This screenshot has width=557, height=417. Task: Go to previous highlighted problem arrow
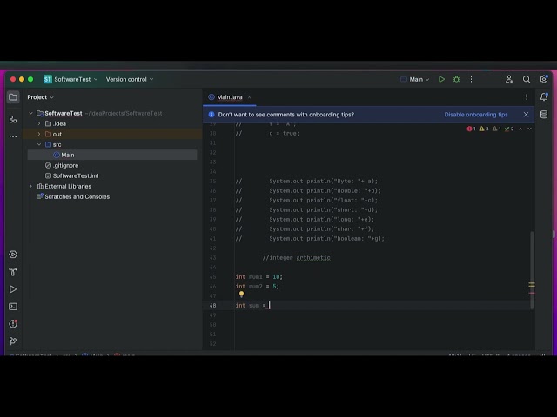pyautogui.click(x=520, y=129)
